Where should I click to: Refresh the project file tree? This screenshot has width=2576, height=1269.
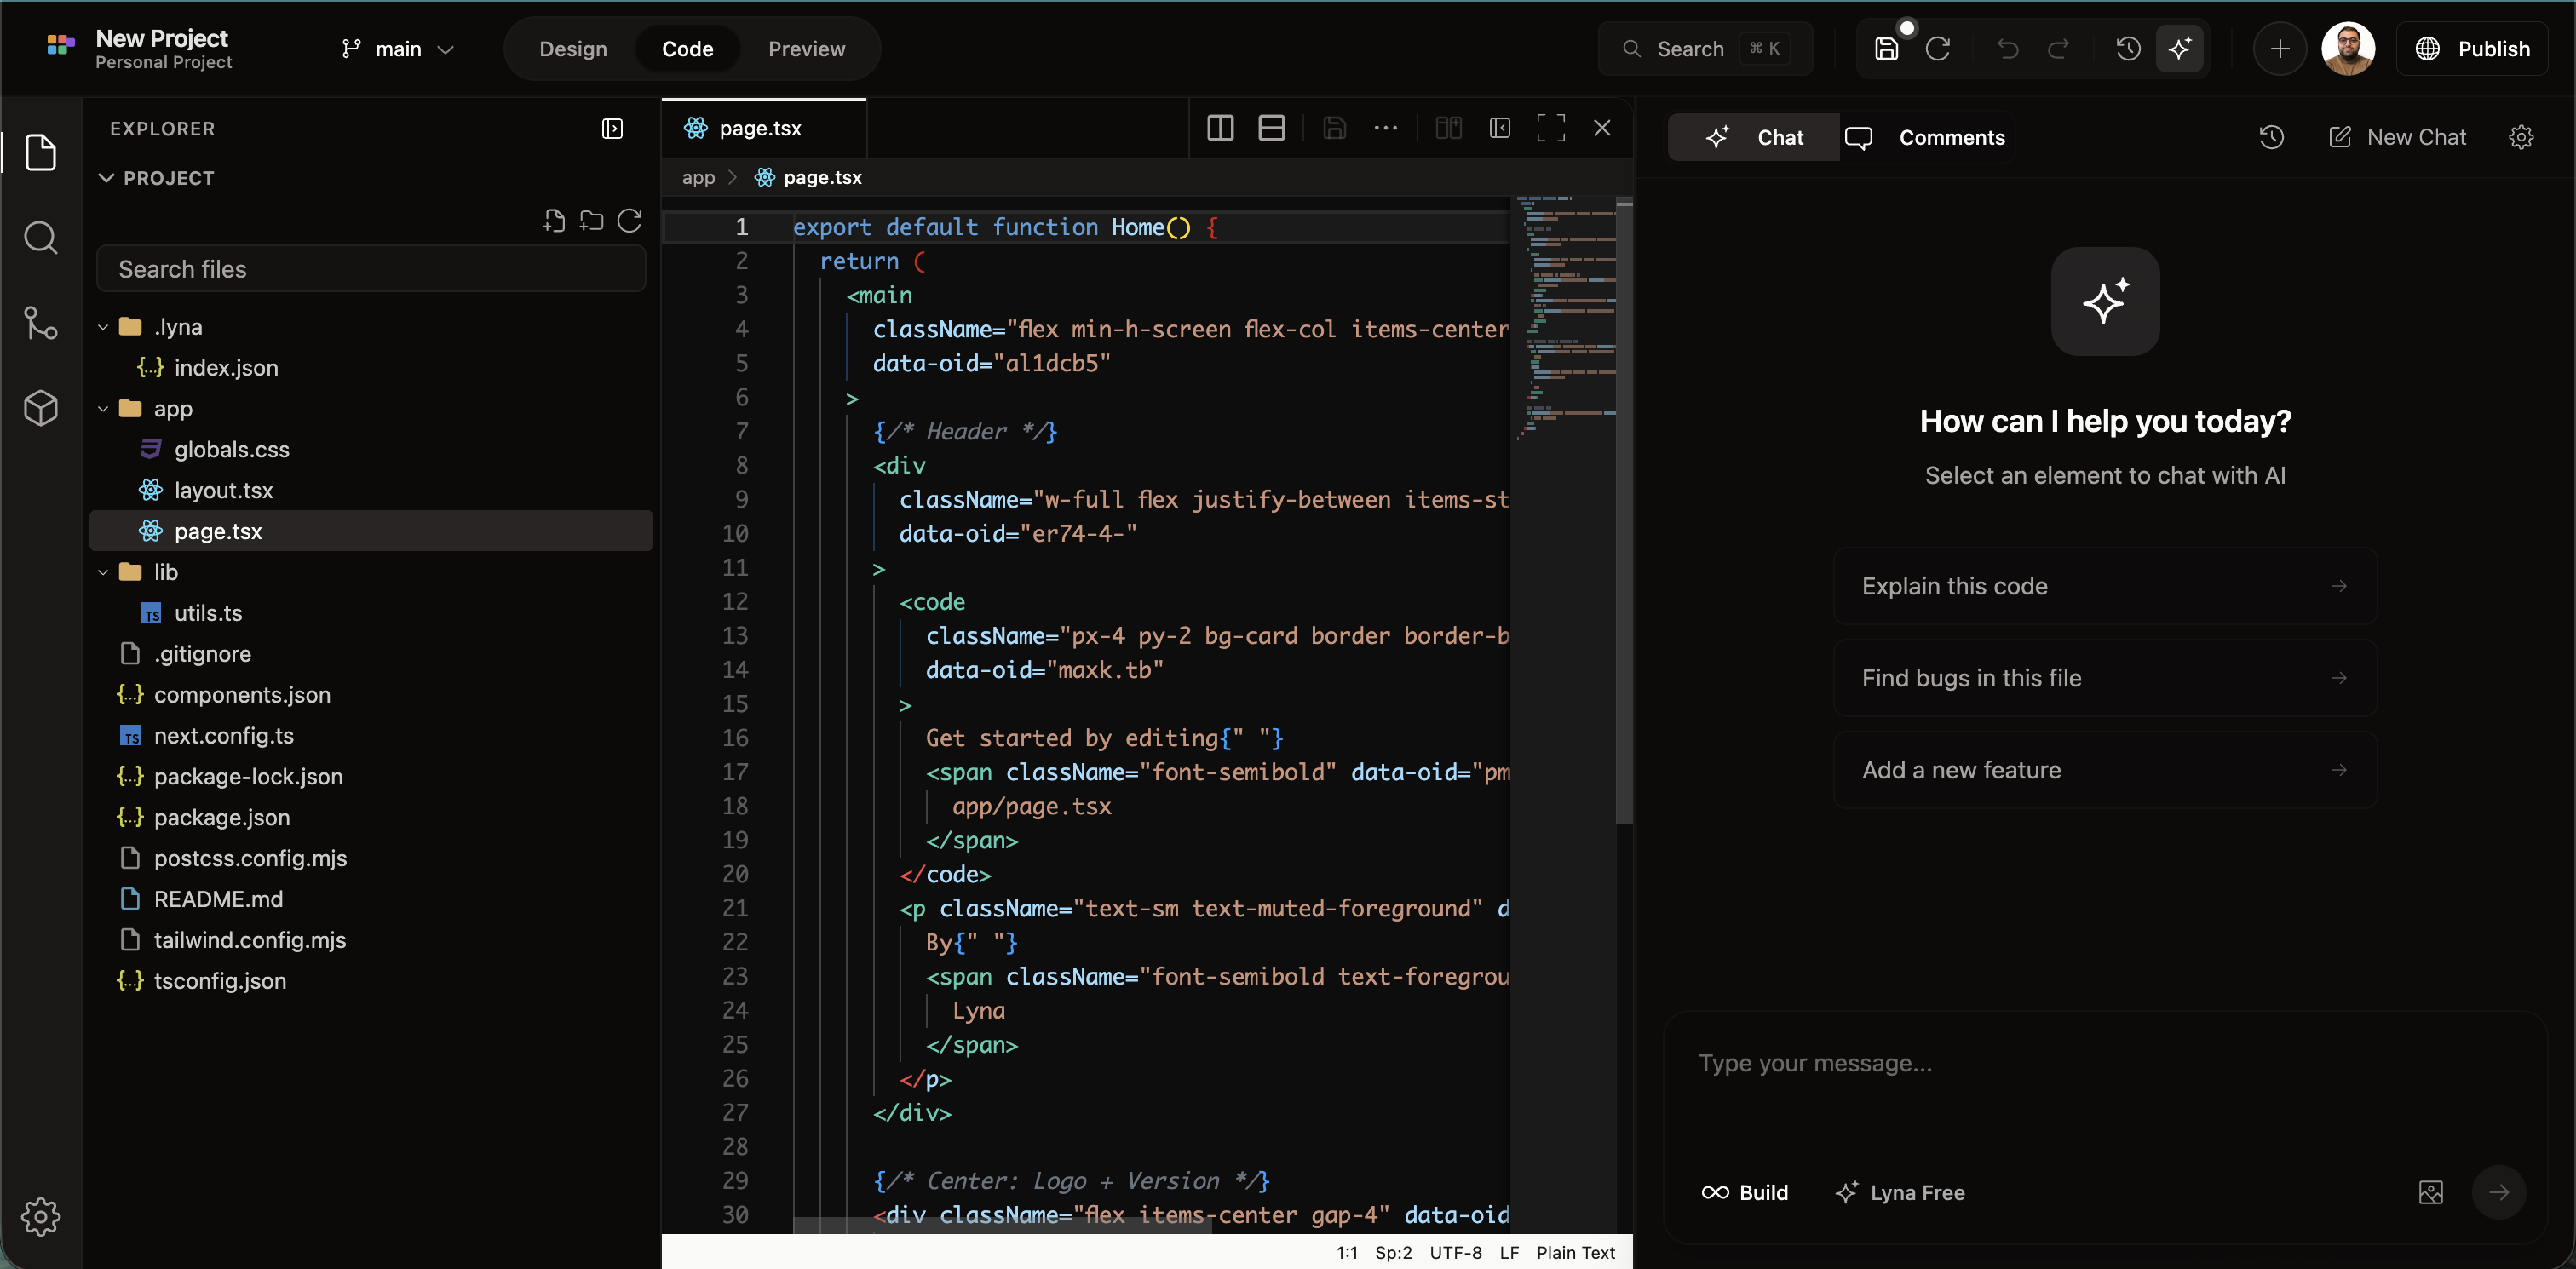pyautogui.click(x=629, y=222)
